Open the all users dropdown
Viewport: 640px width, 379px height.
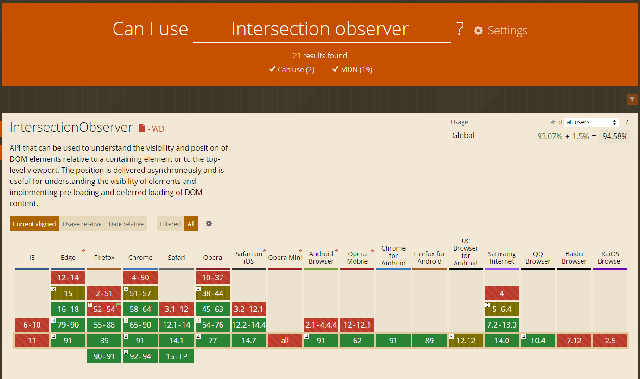pos(592,122)
